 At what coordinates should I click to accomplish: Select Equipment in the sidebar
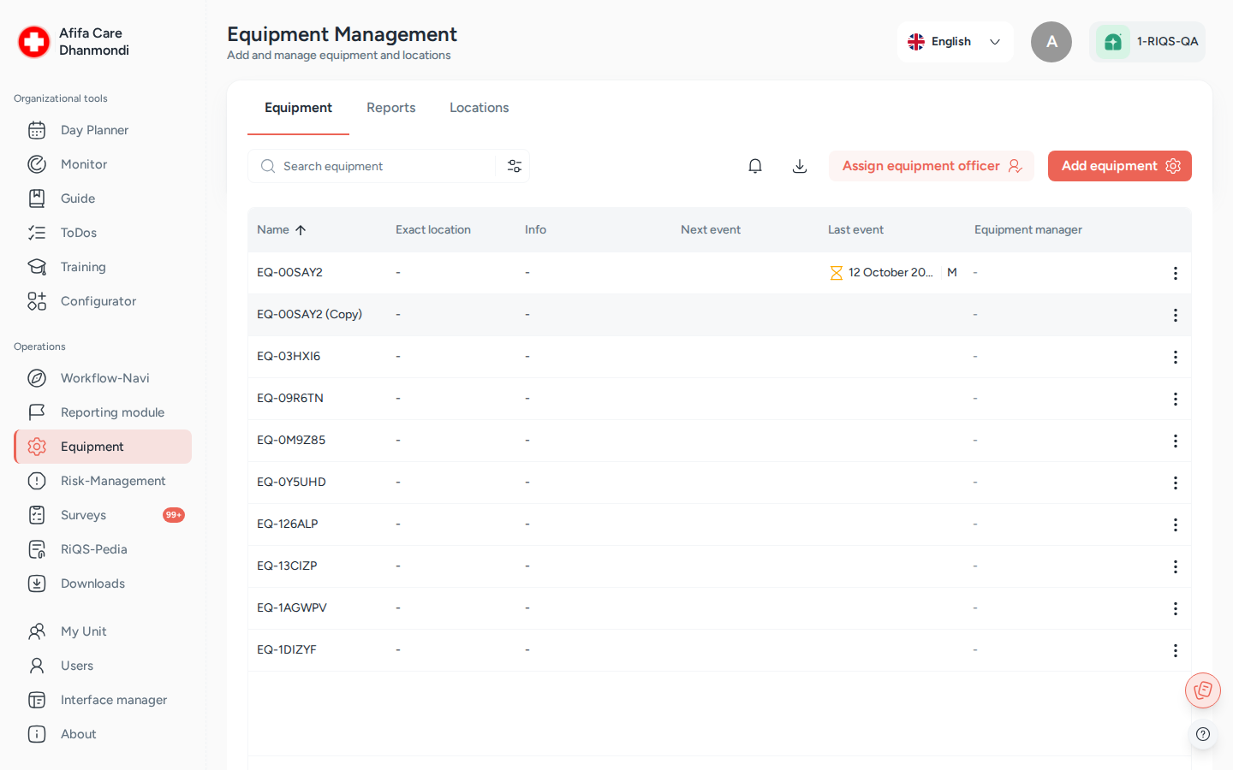point(103,447)
